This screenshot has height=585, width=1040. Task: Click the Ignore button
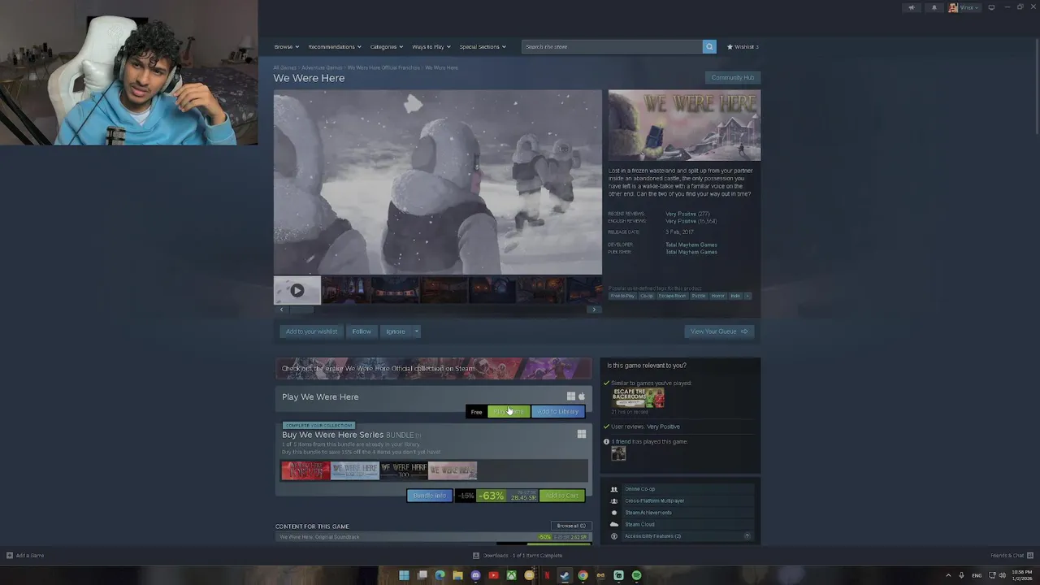coord(396,331)
